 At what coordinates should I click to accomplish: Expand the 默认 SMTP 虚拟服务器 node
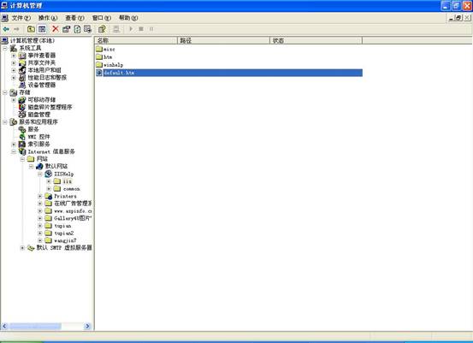click(22, 248)
